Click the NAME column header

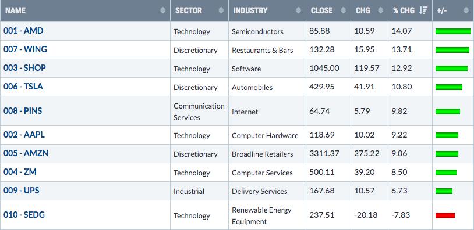click(15, 10)
